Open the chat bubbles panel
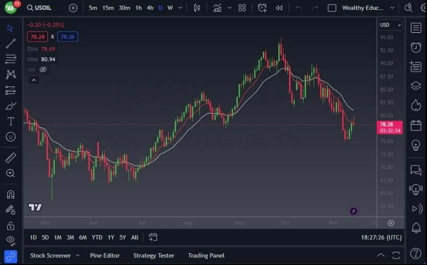Image resolution: width=427 pixels, height=265 pixels. pos(416,170)
